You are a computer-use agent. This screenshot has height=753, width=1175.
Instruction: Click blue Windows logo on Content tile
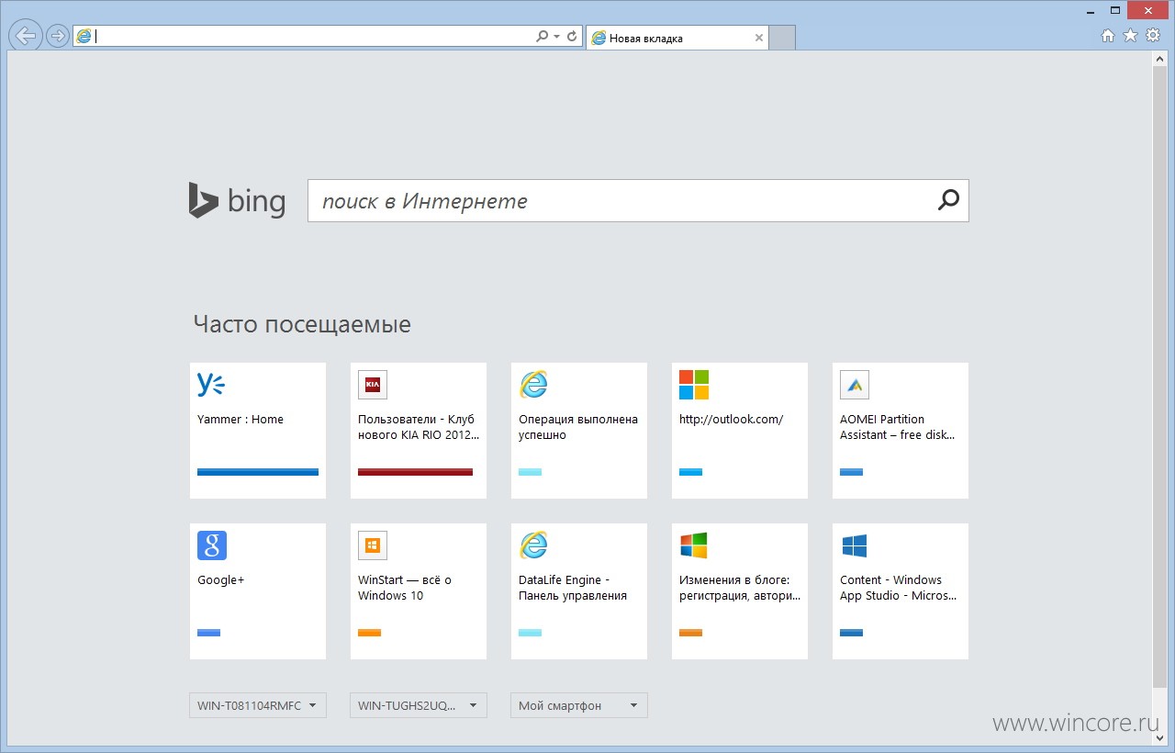(x=855, y=545)
